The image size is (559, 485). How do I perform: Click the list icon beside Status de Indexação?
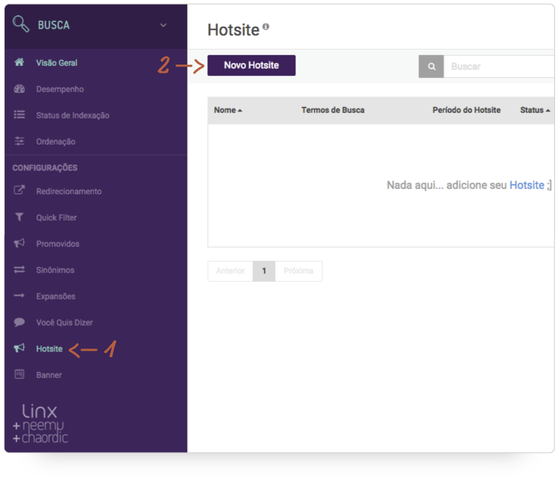tap(20, 115)
